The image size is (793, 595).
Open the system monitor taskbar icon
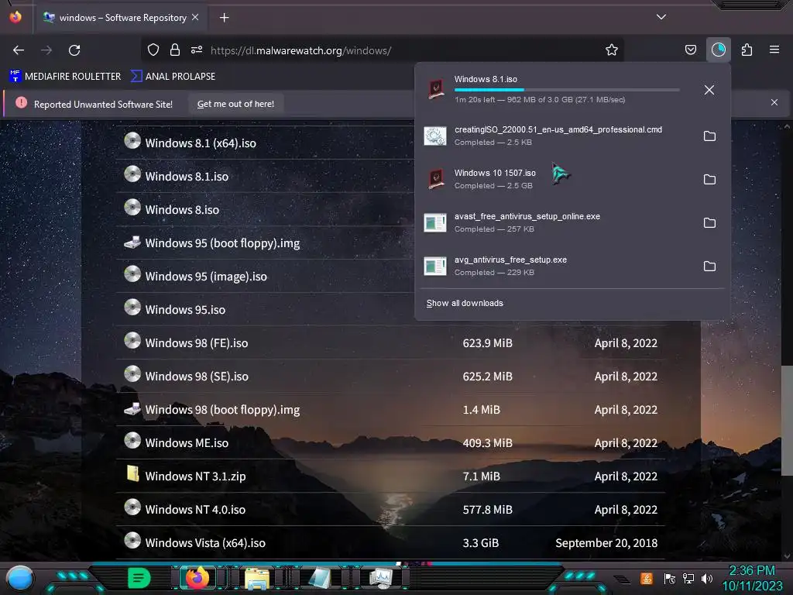[381, 578]
